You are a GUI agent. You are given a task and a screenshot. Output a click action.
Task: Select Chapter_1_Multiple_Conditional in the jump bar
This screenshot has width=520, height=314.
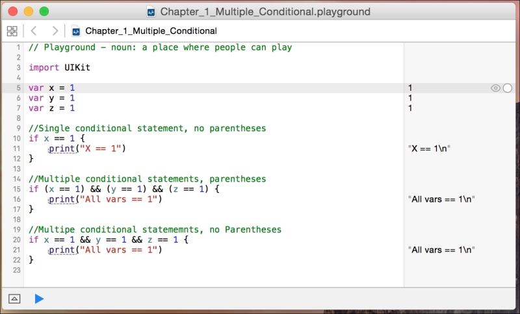point(151,31)
